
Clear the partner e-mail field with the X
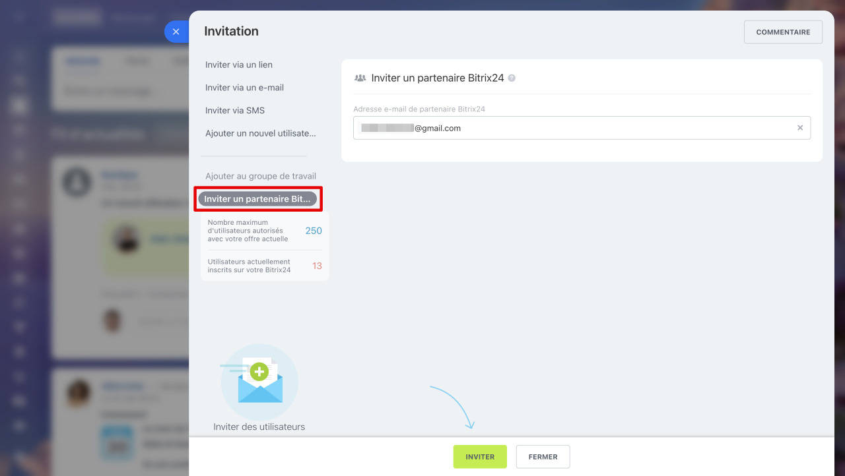point(800,128)
